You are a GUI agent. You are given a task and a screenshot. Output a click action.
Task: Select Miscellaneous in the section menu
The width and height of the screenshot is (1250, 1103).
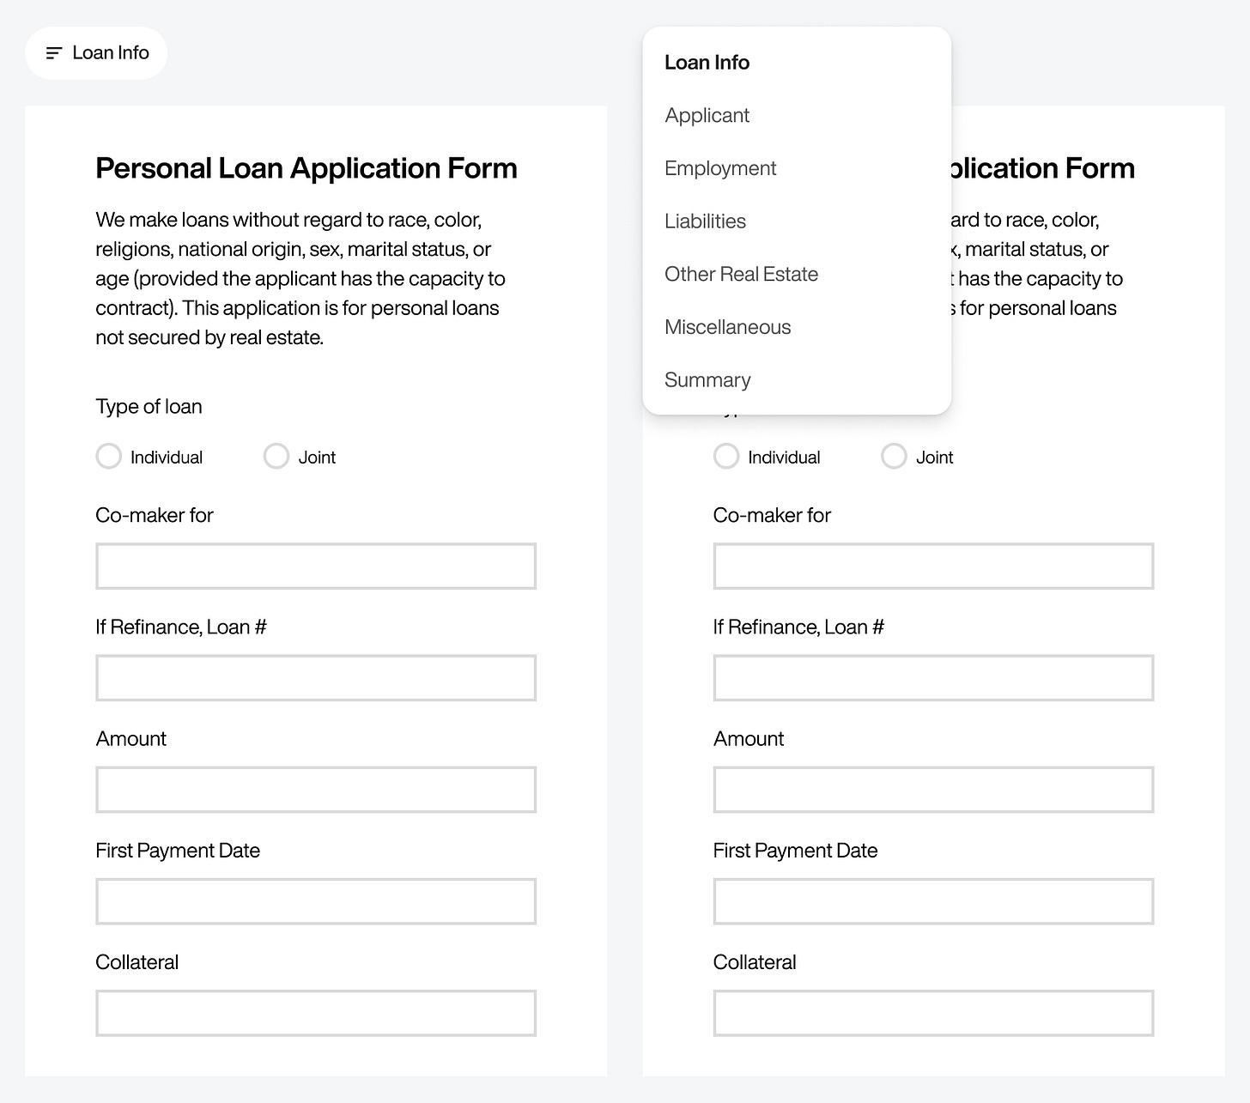(x=727, y=327)
